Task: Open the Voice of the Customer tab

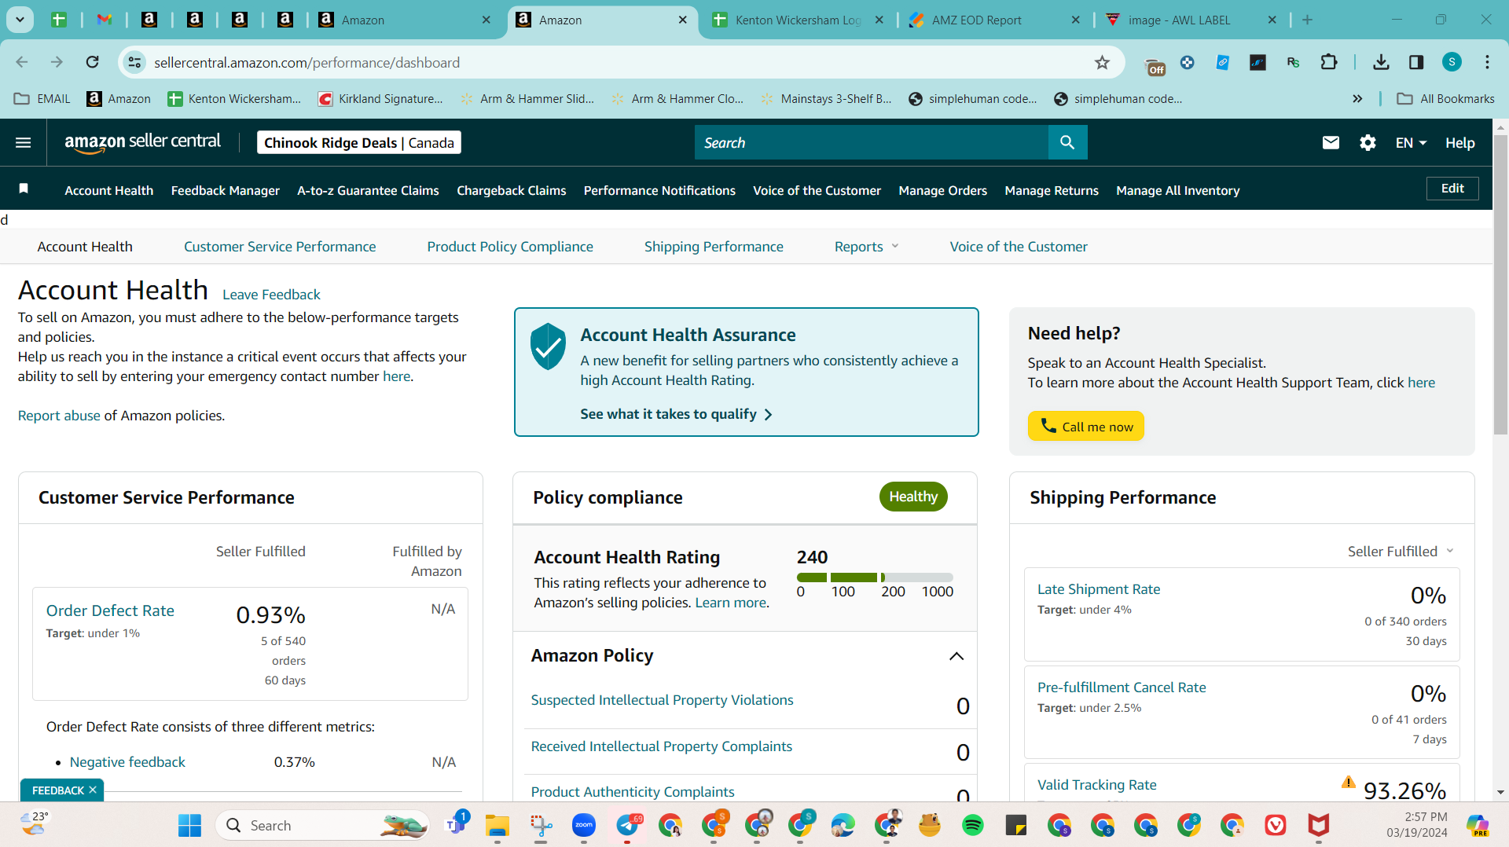Action: 1019,246
